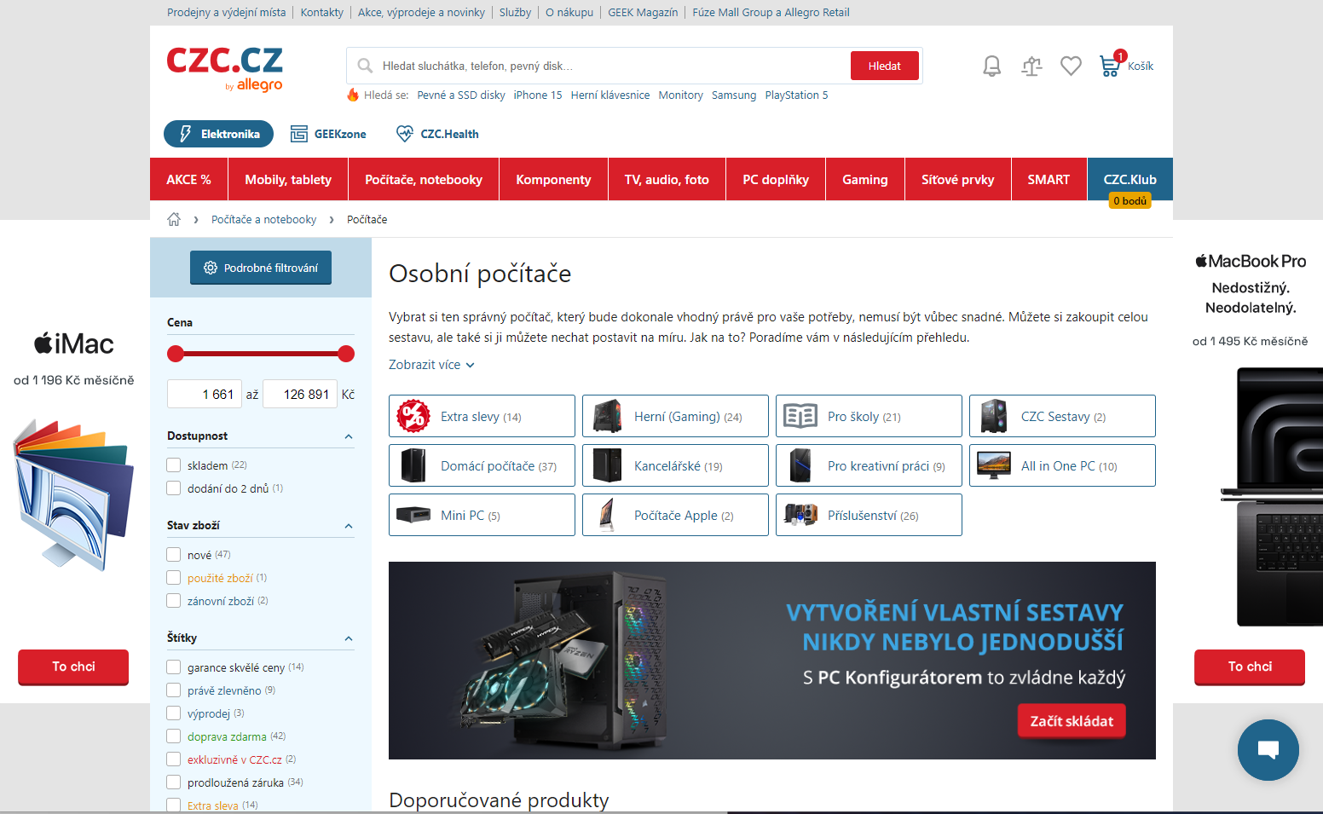Select the CZC.Health section
The image size is (1323, 814).
[x=437, y=134]
